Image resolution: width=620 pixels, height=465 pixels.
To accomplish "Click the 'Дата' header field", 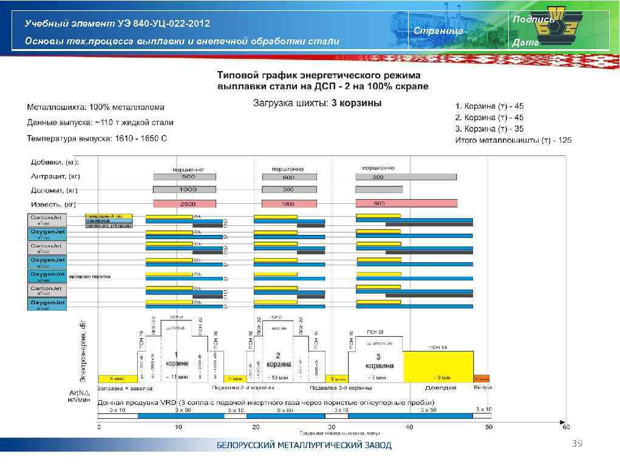I will point(525,42).
